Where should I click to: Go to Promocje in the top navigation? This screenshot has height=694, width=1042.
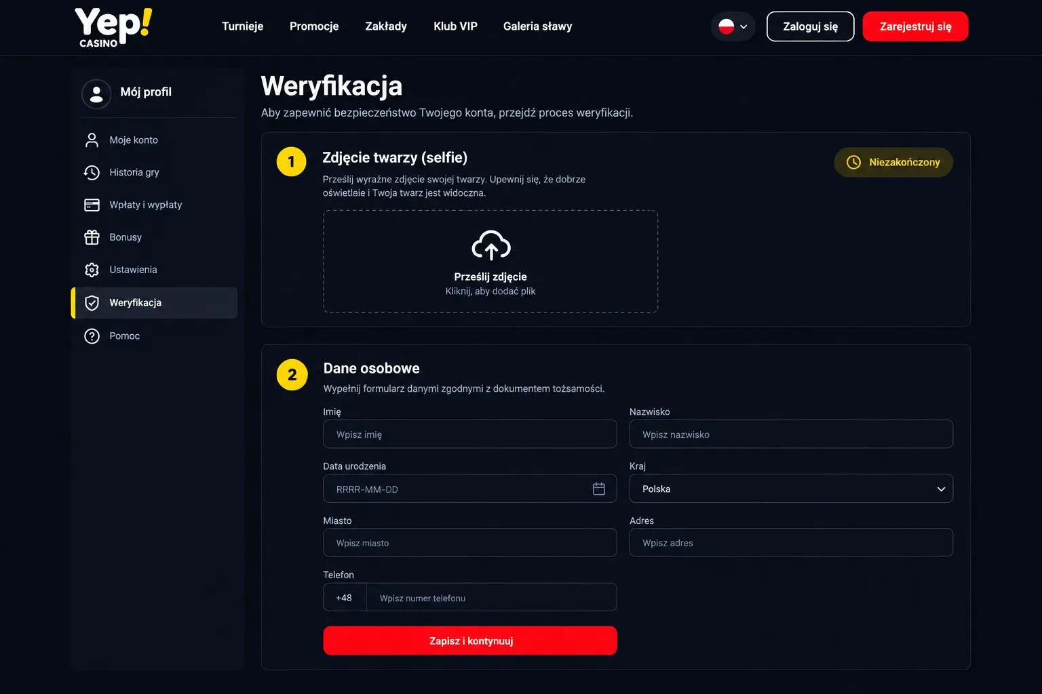click(x=314, y=26)
